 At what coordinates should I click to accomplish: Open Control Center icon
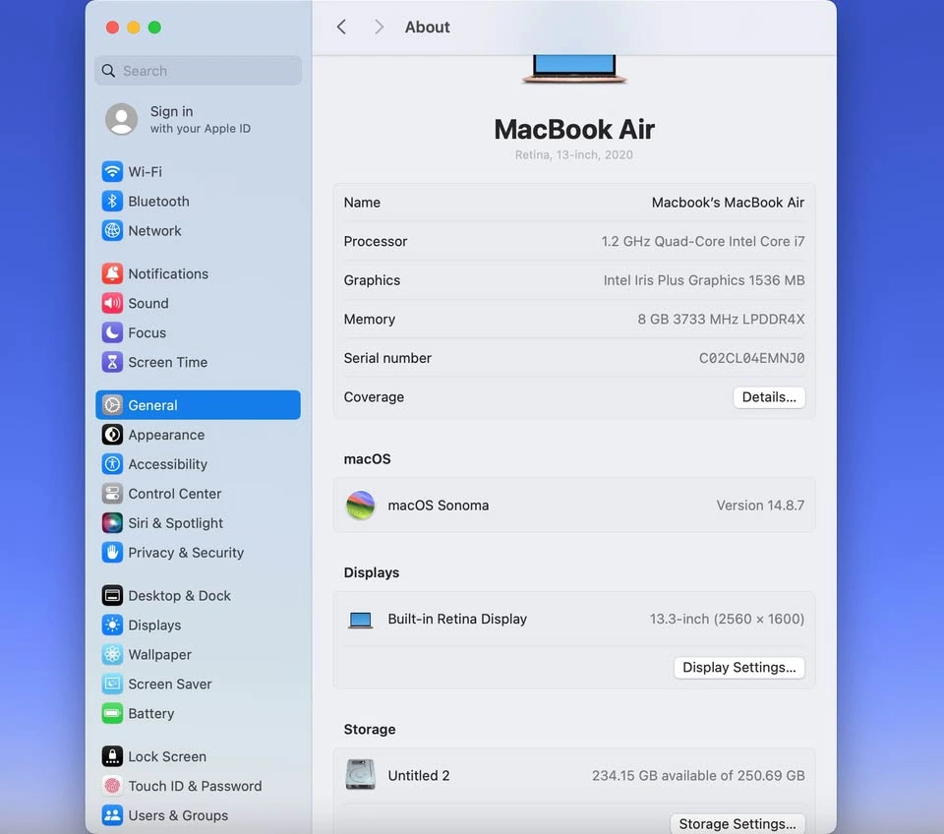[112, 494]
